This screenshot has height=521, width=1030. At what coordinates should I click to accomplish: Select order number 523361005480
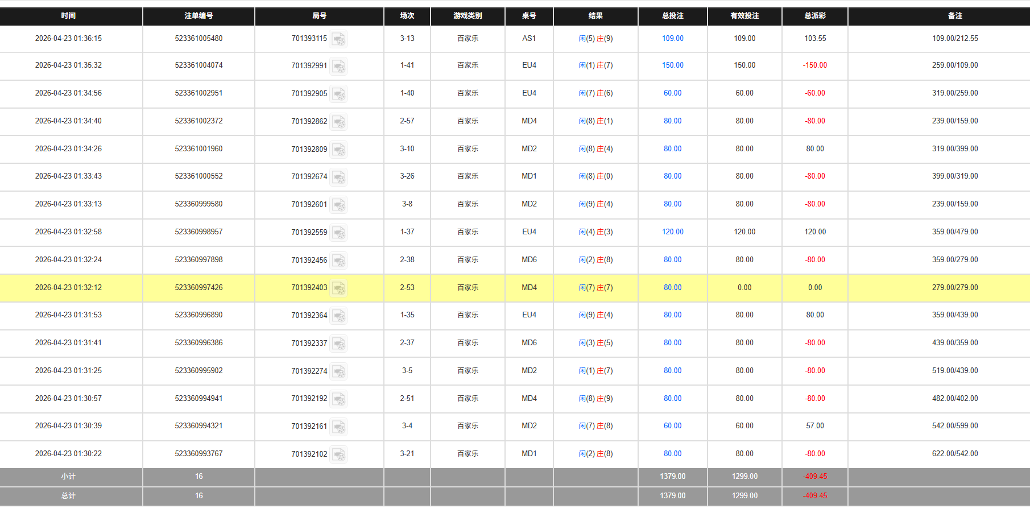tap(198, 39)
